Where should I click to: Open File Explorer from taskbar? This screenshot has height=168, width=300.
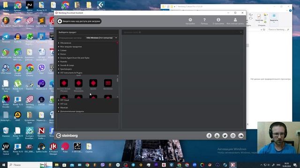57,165
